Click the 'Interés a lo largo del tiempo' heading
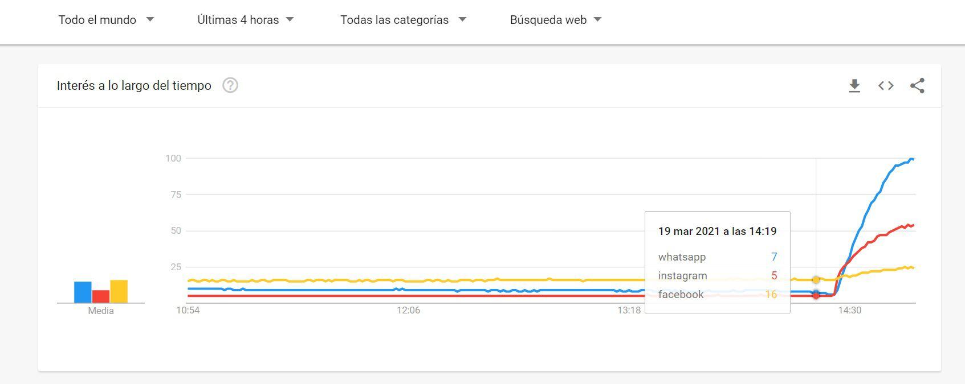Image resolution: width=965 pixels, height=384 pixels. [134, 86]
